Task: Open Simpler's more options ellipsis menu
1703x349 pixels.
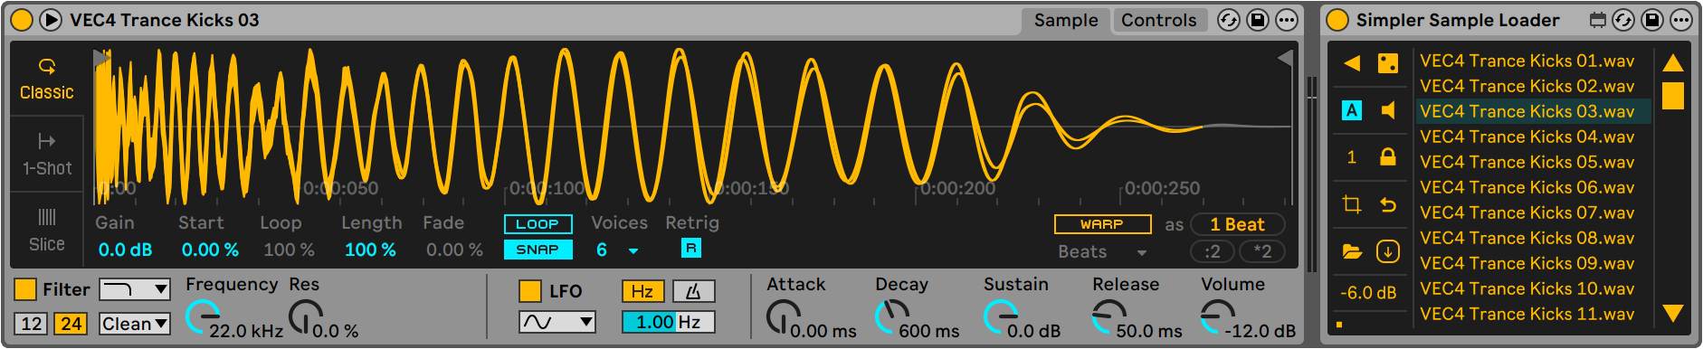Action: (1287, 20)
